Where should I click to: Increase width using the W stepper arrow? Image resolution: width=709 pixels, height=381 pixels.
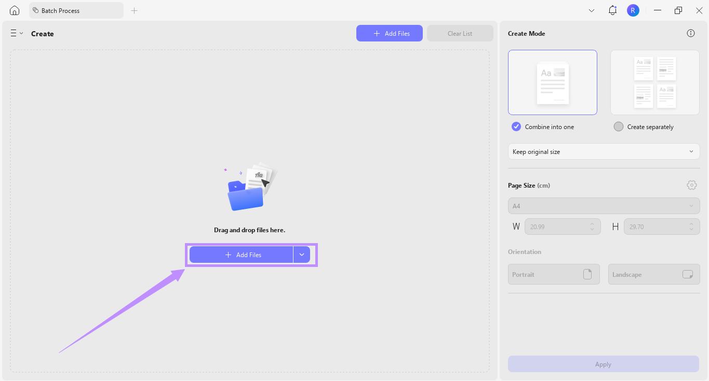pyautogui.click(x=592, y=224)
